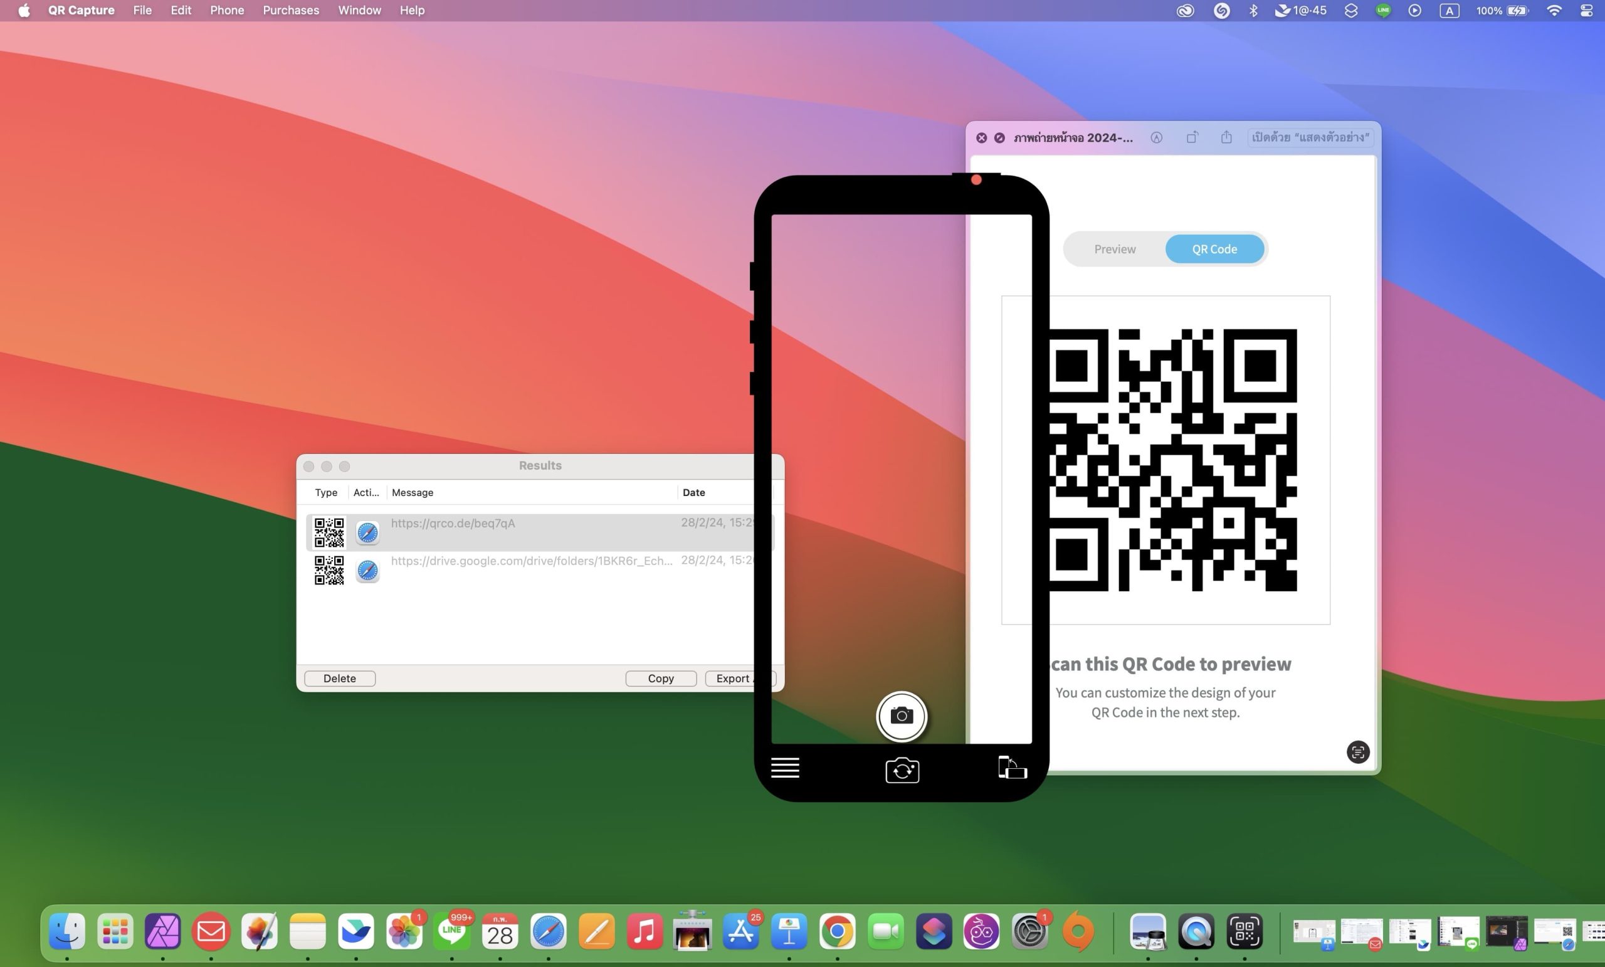
Task: Select the Google Drive folder result row
Action: point(531,569)
